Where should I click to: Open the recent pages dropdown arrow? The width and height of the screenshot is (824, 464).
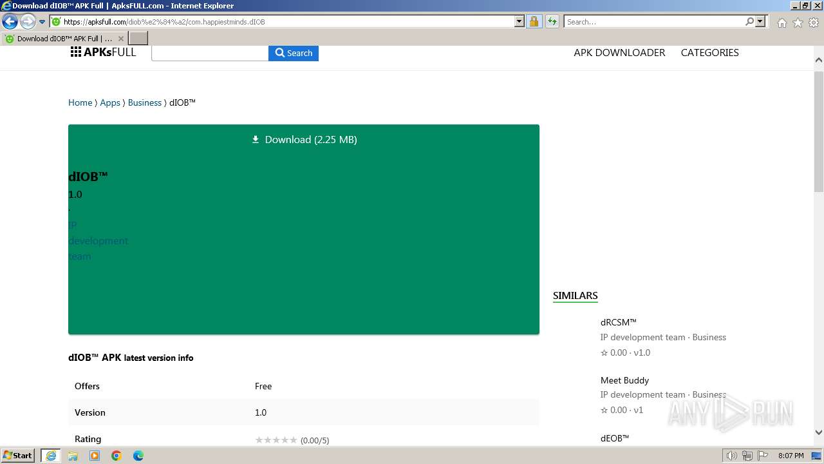(x=42, y=22)
